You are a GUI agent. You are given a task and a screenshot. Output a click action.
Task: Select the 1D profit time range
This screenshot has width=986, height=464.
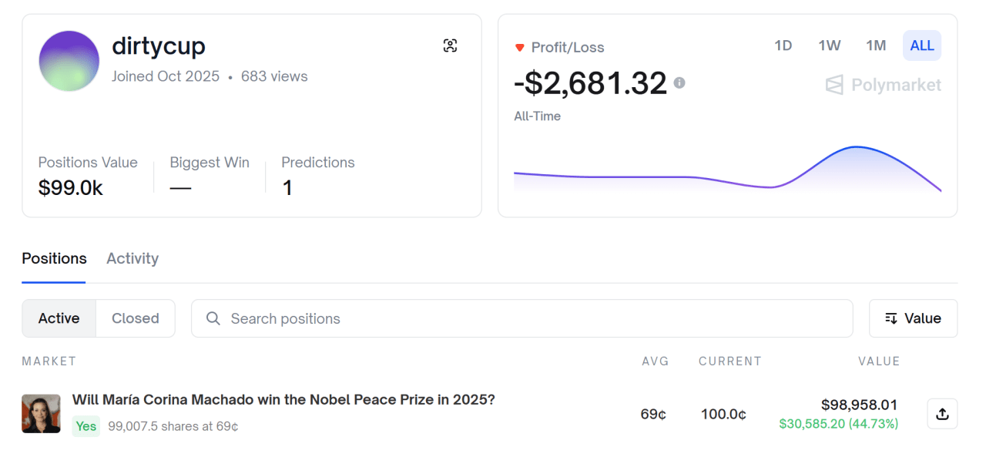(x=783, y=45)
